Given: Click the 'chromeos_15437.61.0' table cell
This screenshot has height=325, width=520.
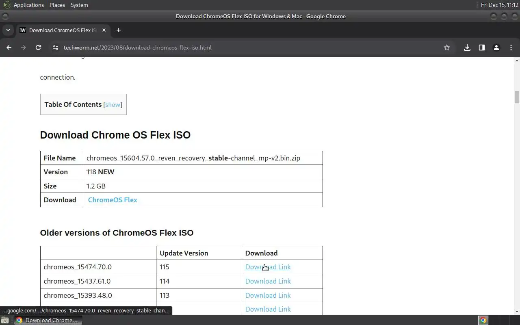Looking at the screenshot, I should [x=98, y=281].
